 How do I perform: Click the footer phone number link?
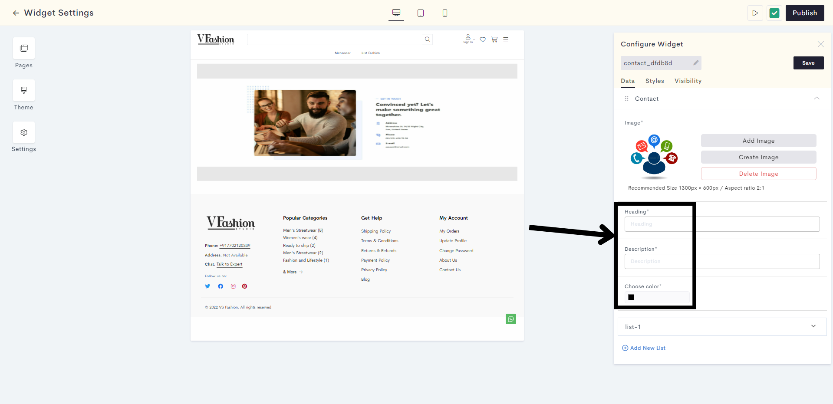click(x=235, y=246)
